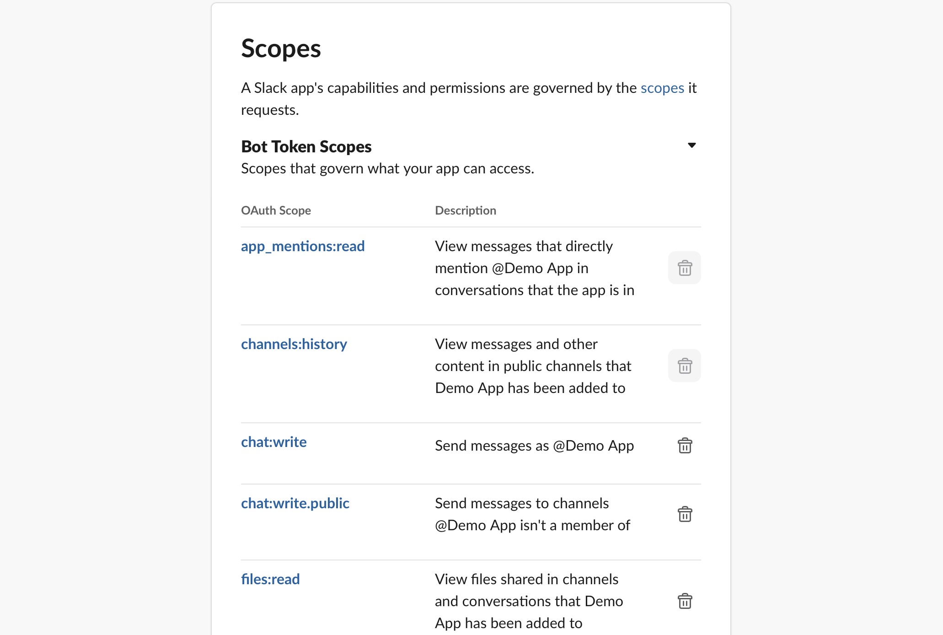The height and width of the screenshot is (635, 943).
Task: Click trash icon next to chat:write
Action: 684,446
